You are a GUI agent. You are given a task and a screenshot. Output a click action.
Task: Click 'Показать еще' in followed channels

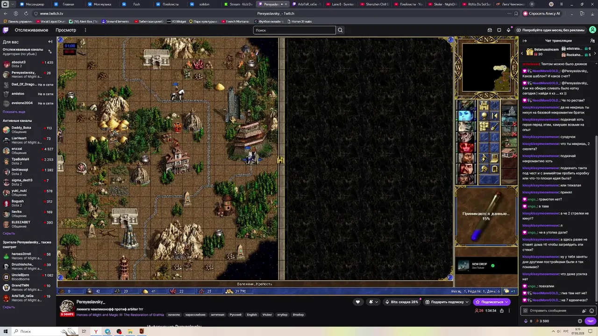tap(14, 112)
